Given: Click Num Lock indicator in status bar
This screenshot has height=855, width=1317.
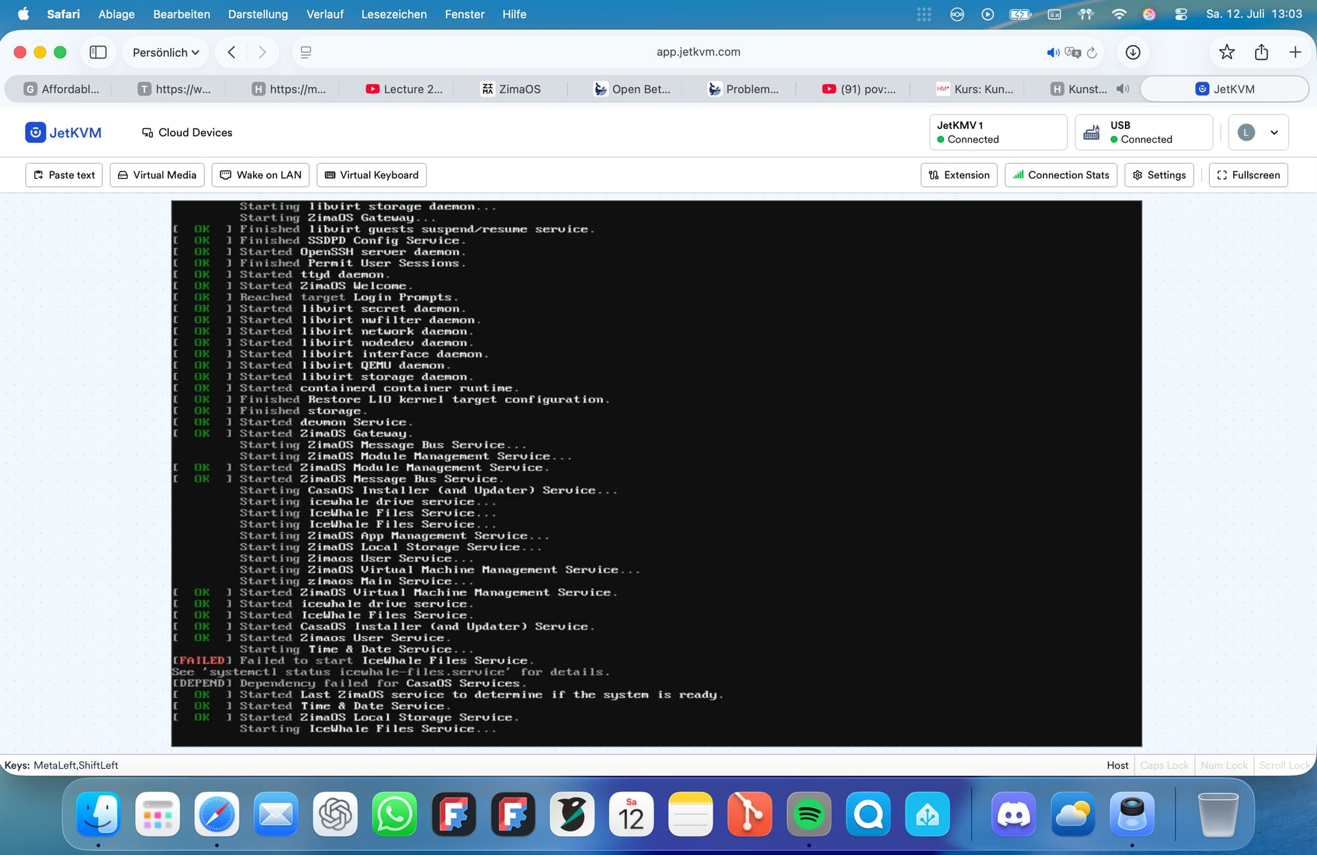Looking at the screenshot, I should click(1224, 765).
